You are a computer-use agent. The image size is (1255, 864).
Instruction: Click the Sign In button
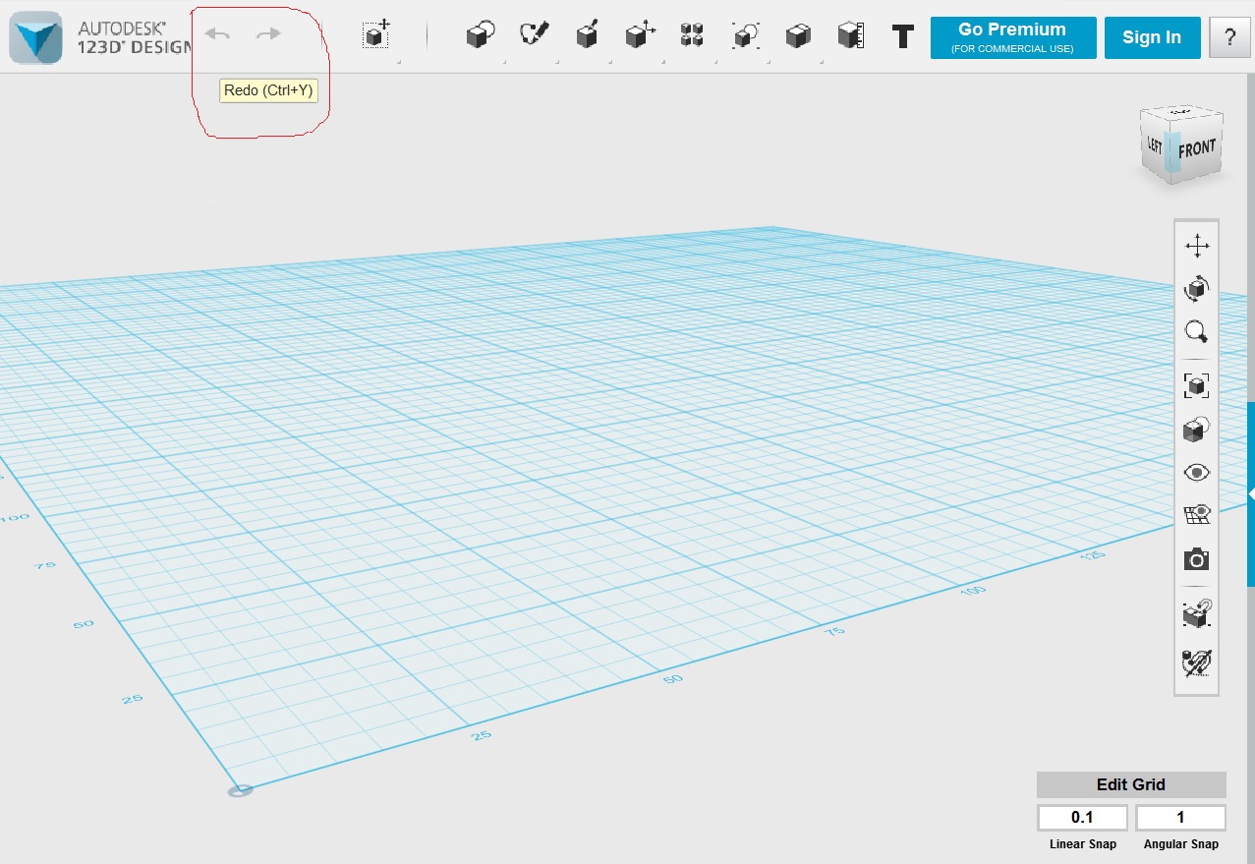click(x=1152, y=37)
